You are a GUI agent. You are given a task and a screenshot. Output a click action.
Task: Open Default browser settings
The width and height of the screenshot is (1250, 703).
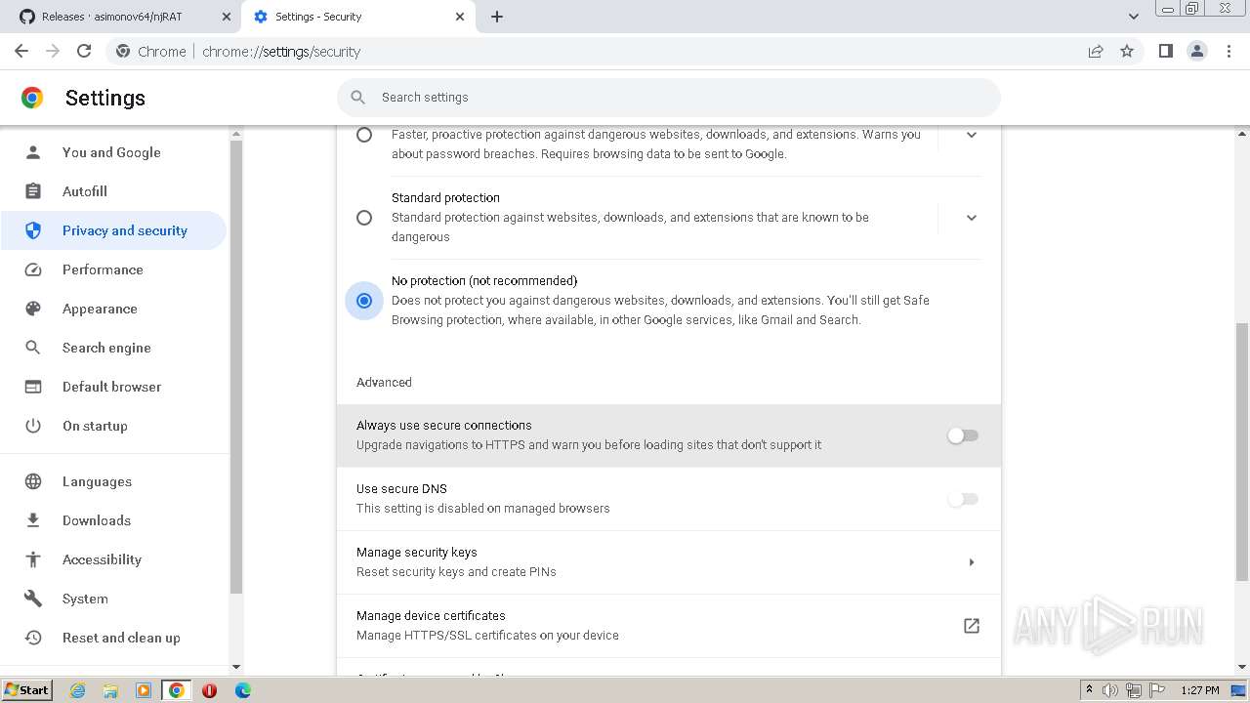pos(113,387)
